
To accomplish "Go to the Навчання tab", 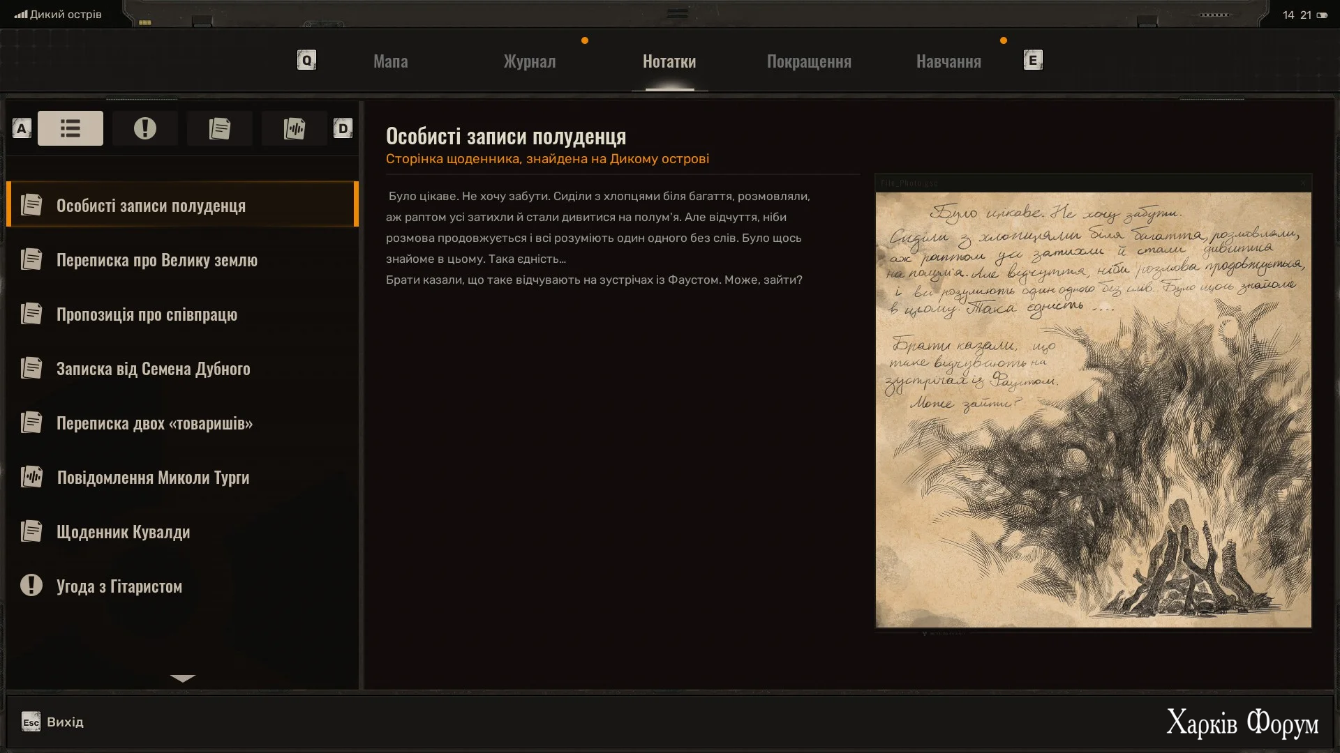I will pos(948,61).
